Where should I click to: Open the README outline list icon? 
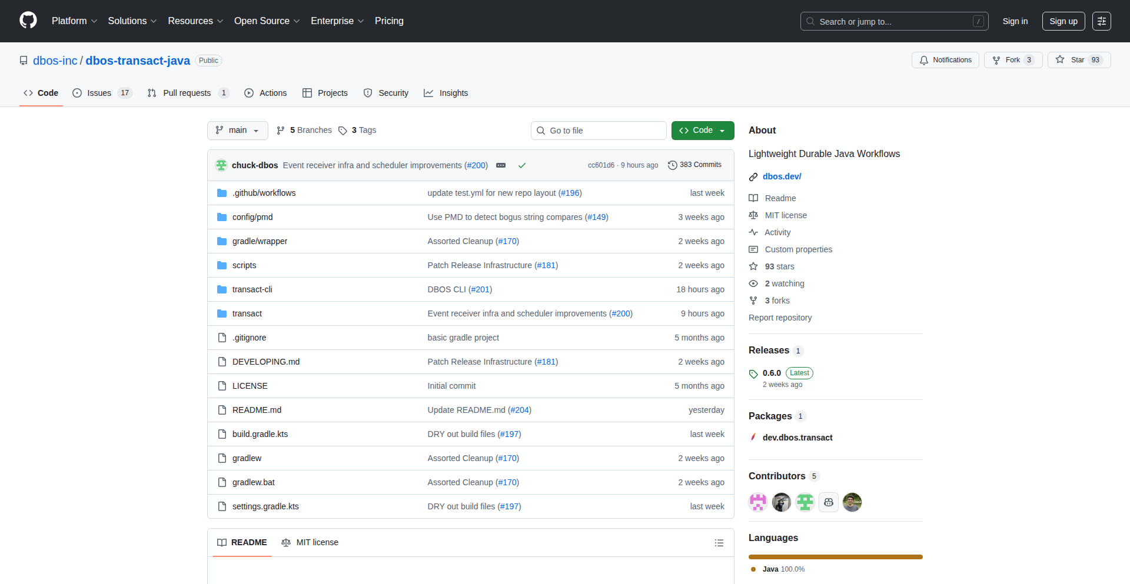pyautogui.click(x=719, y=542)
